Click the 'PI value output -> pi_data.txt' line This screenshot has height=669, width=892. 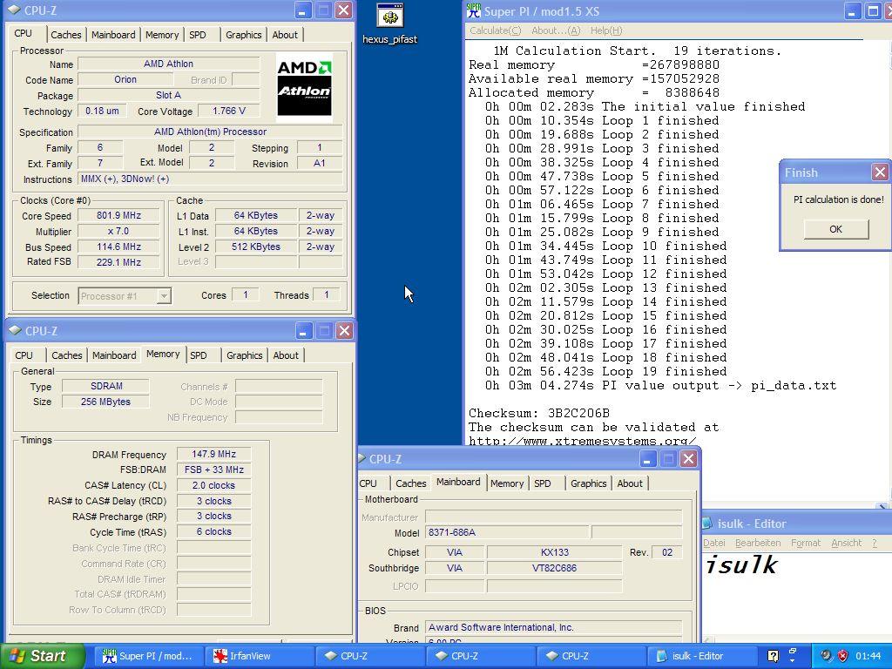660,386
